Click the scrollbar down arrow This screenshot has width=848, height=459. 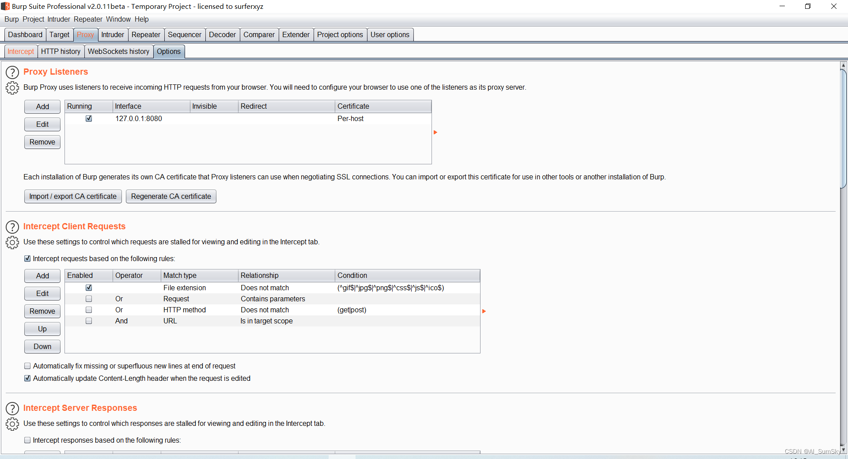(844, 450)
